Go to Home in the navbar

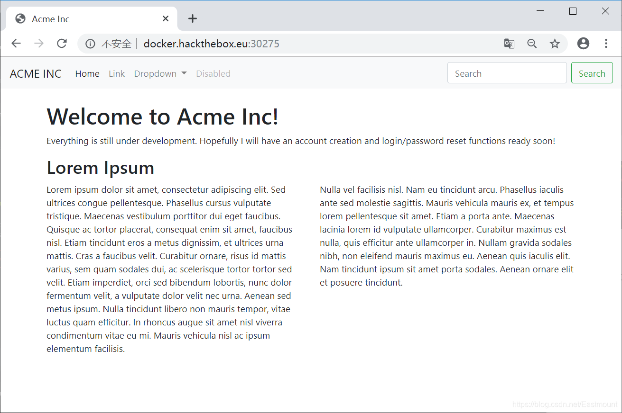(x=87, y=73)
